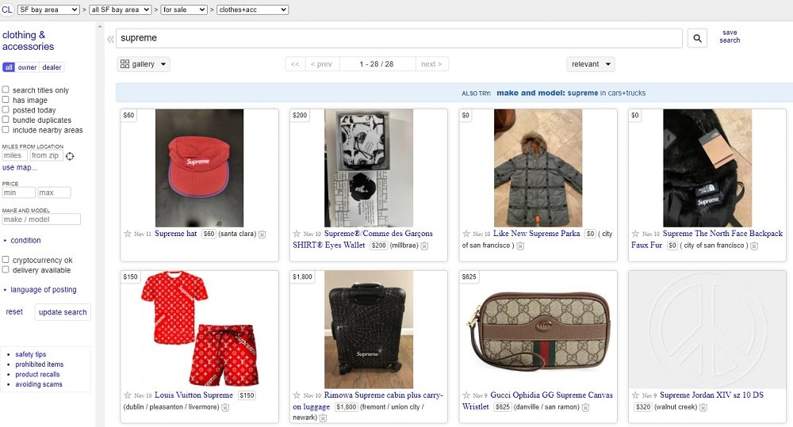Click the reset filters link
This screenshot has width=793, height=427.
pos(14,312)
